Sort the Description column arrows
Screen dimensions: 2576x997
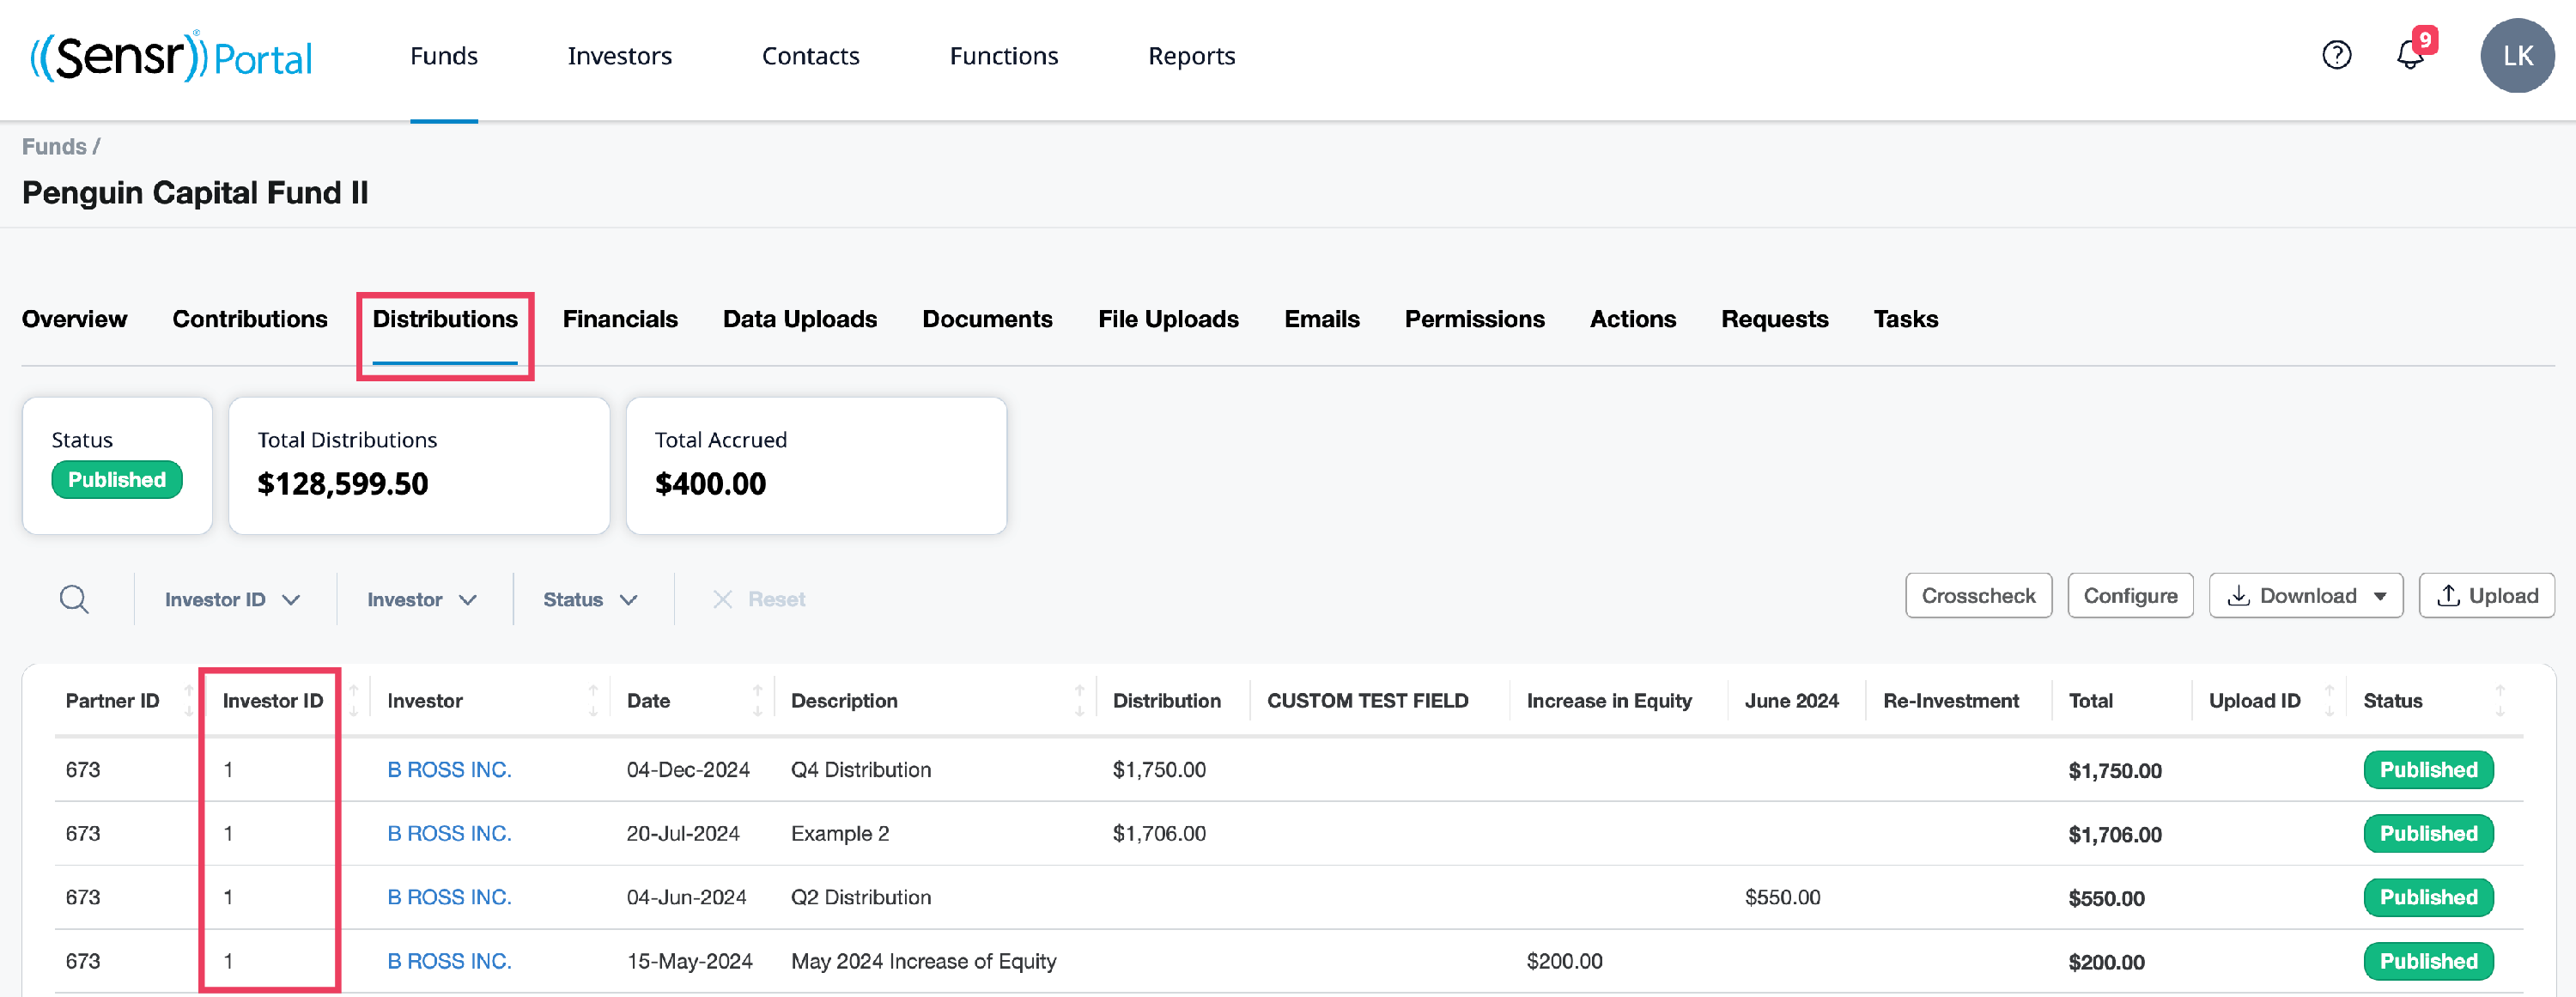pyautogui.click(x=1079, y=700)
